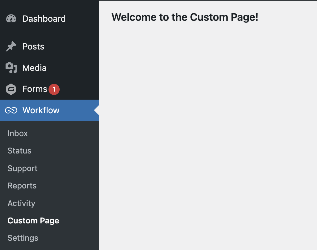The height and width of the screenshot is (250, 317).
Task: Navigate to the Support submenu item
Action: click(x=23, y=168)
